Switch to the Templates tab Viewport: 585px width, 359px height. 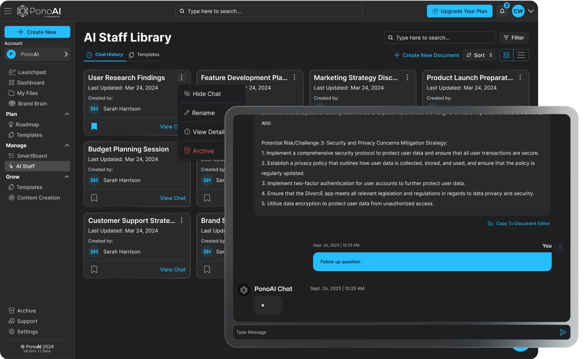coord(144,55)
